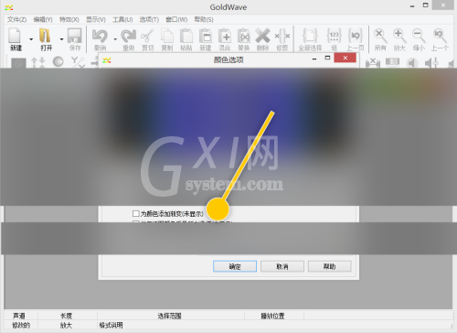Open the 文件(Z) menu
Viewport: 457px width, 333px height.
click(16, 19)
